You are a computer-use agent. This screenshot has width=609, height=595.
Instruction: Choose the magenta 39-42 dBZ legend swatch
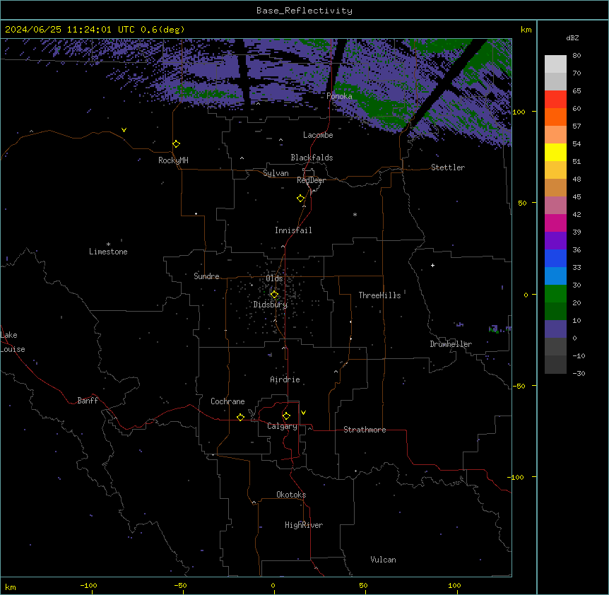pyautogui.click(x=555, y=223)
